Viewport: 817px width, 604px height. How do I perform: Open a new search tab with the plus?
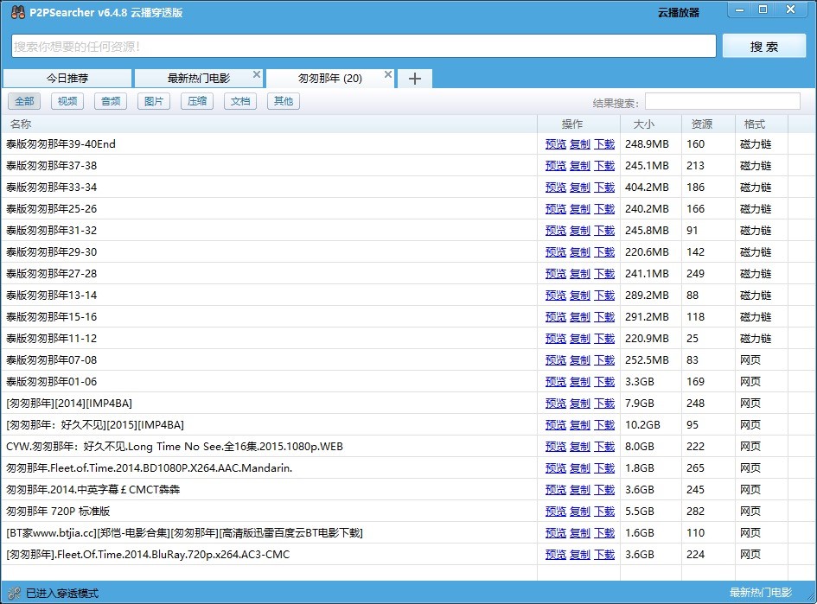pos(413,78)
